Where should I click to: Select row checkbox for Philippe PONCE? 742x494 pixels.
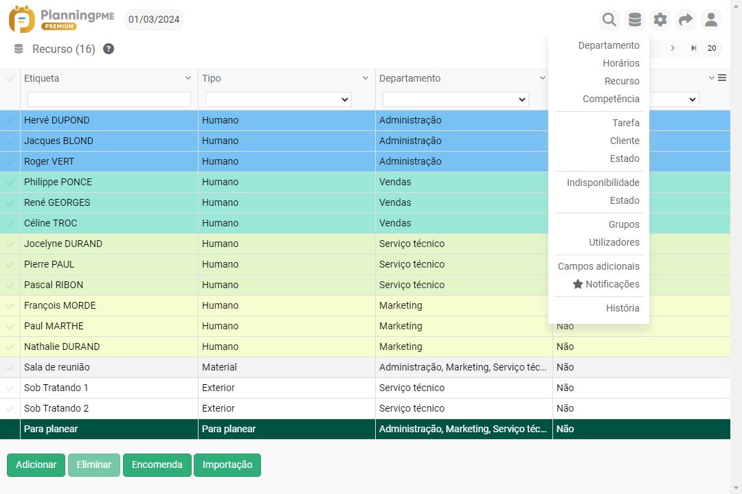pos(10,182)
